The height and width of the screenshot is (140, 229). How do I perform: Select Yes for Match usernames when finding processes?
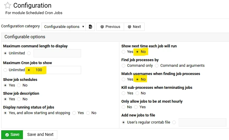point(123,79)
